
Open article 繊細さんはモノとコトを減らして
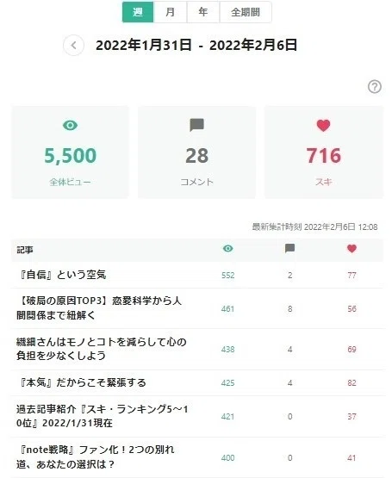[x=102, y=349]
